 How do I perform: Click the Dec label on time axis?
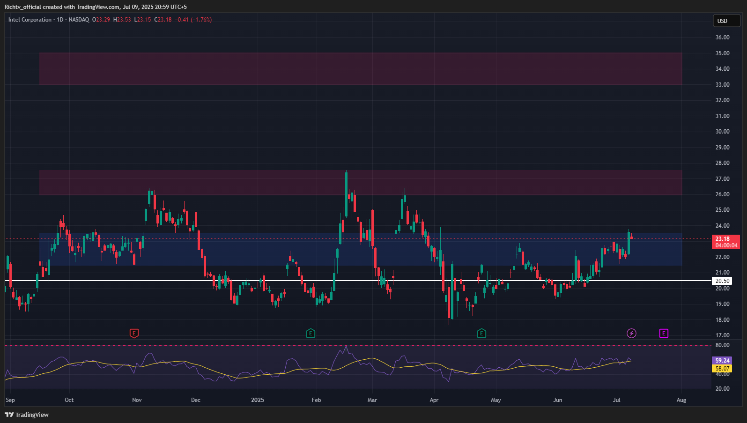(x=196, y=400)
